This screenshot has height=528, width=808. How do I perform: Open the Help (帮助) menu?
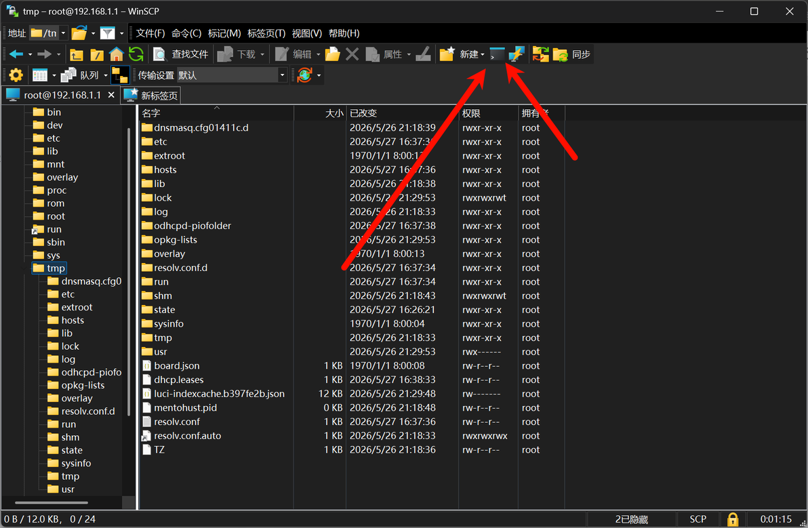click(x=344, y=33)
